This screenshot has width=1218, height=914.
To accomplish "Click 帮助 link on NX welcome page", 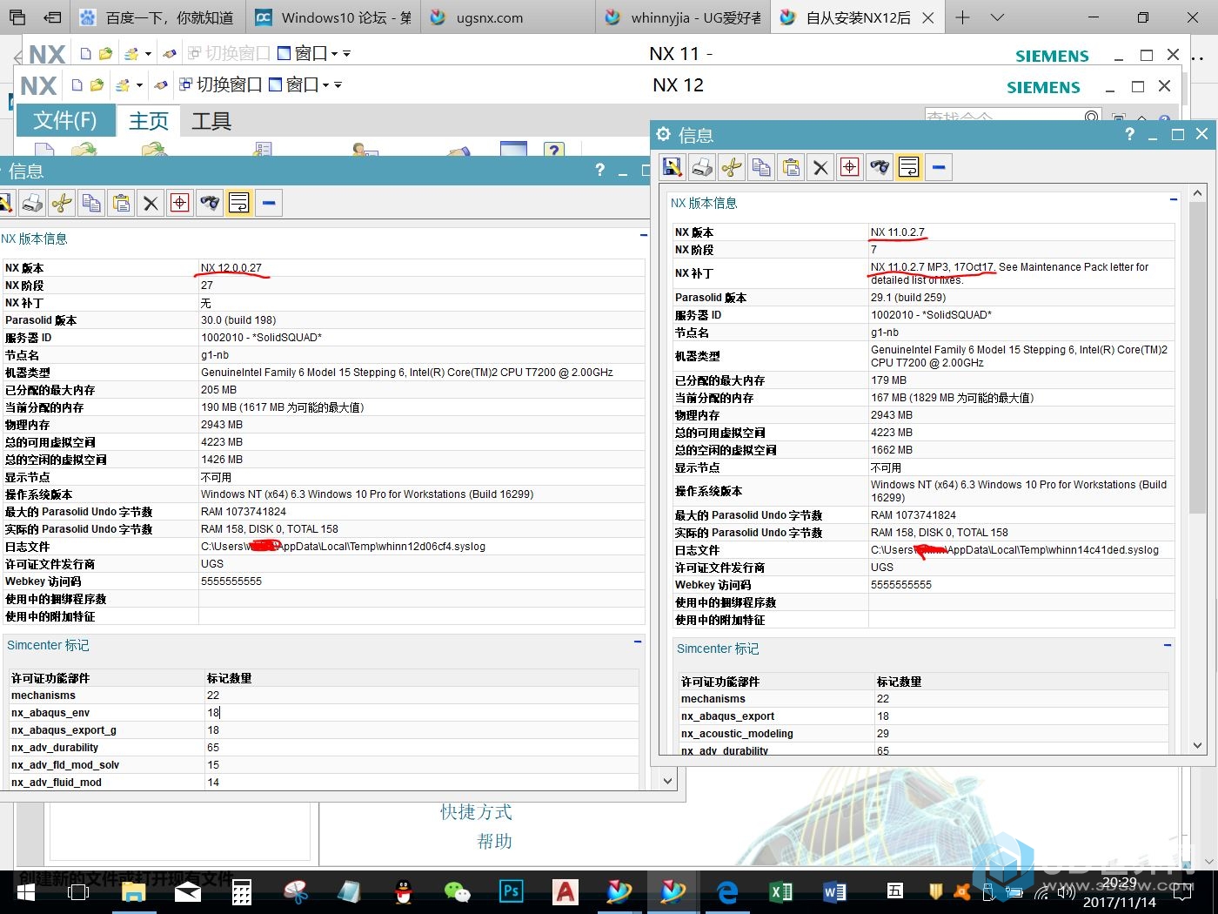I will 494,842.
